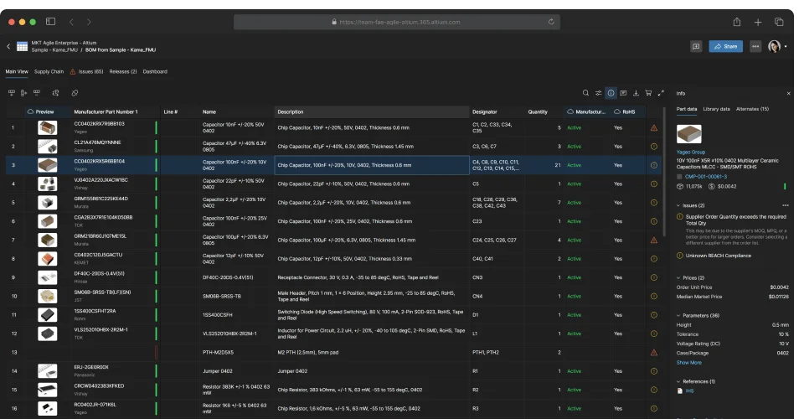Image resolution: width=804 pixels, height=419 pixels.
Task: Click the warning icon on row 1
Action: click(x=654, y=127)
